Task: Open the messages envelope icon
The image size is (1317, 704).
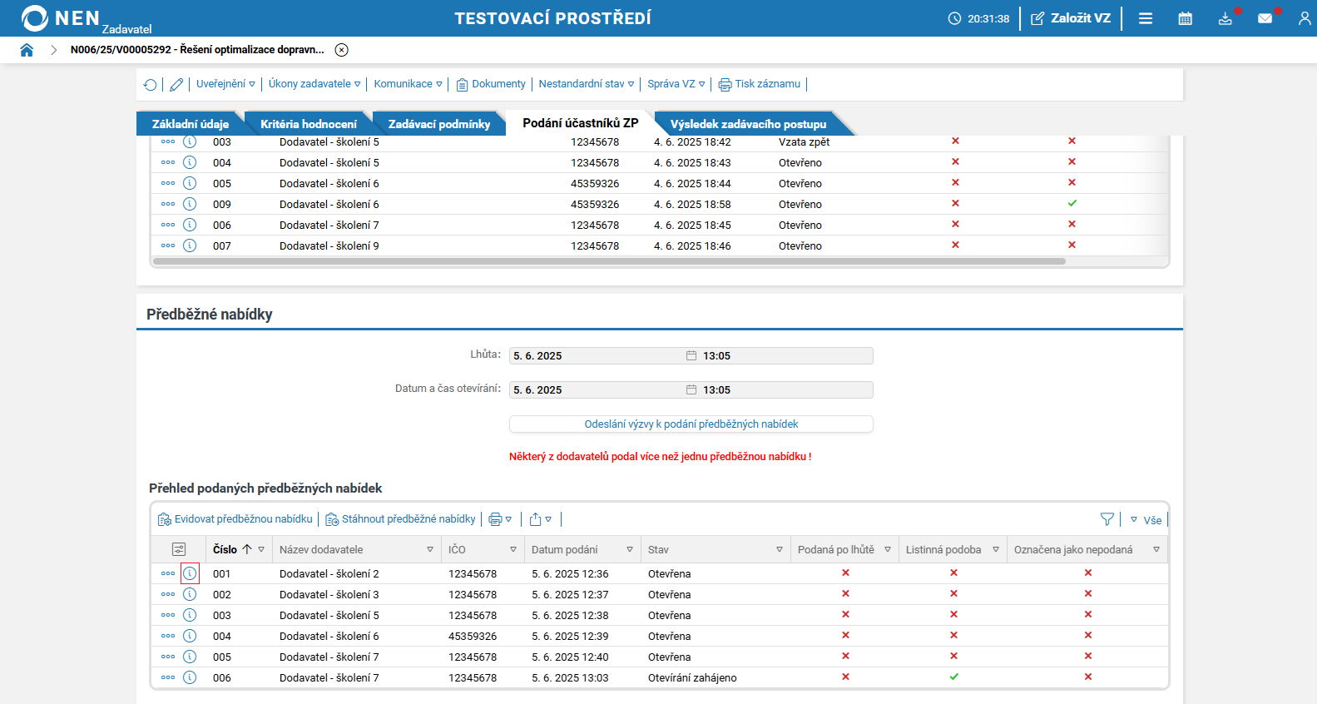Action: 1265,18
